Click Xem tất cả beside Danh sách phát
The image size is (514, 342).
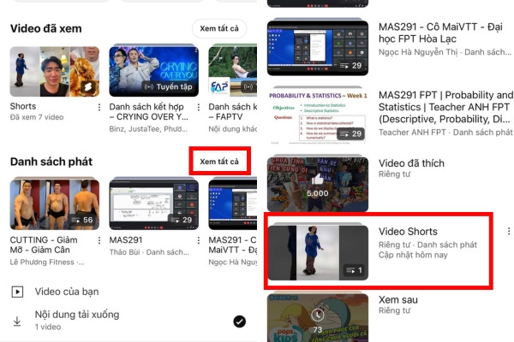(x=219, y=162)
